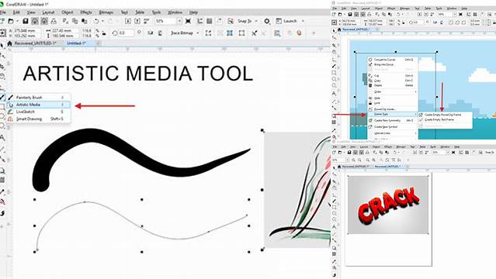Expand the Snap To dropdown
This screenshot has width=496, height=279.
coord(256,21)
